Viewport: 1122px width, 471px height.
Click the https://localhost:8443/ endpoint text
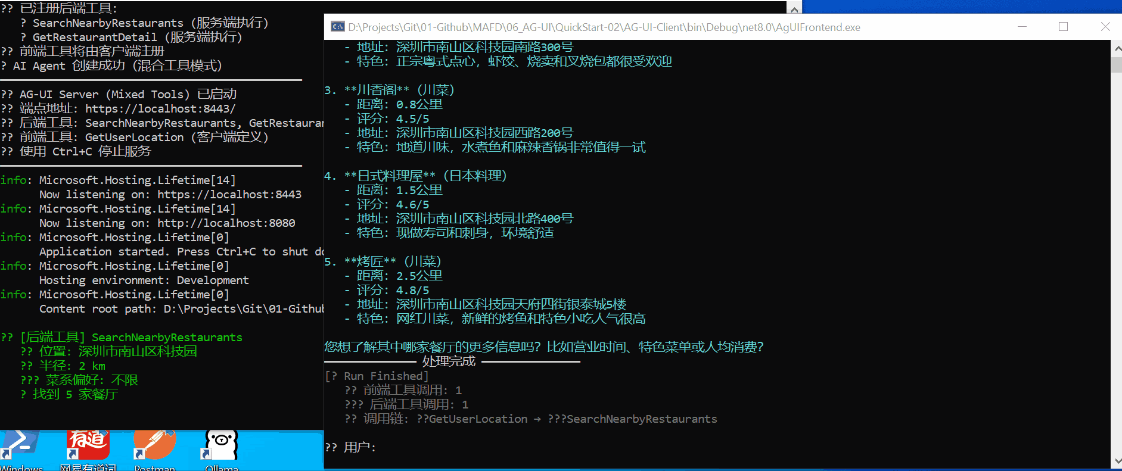click(160, 109)
